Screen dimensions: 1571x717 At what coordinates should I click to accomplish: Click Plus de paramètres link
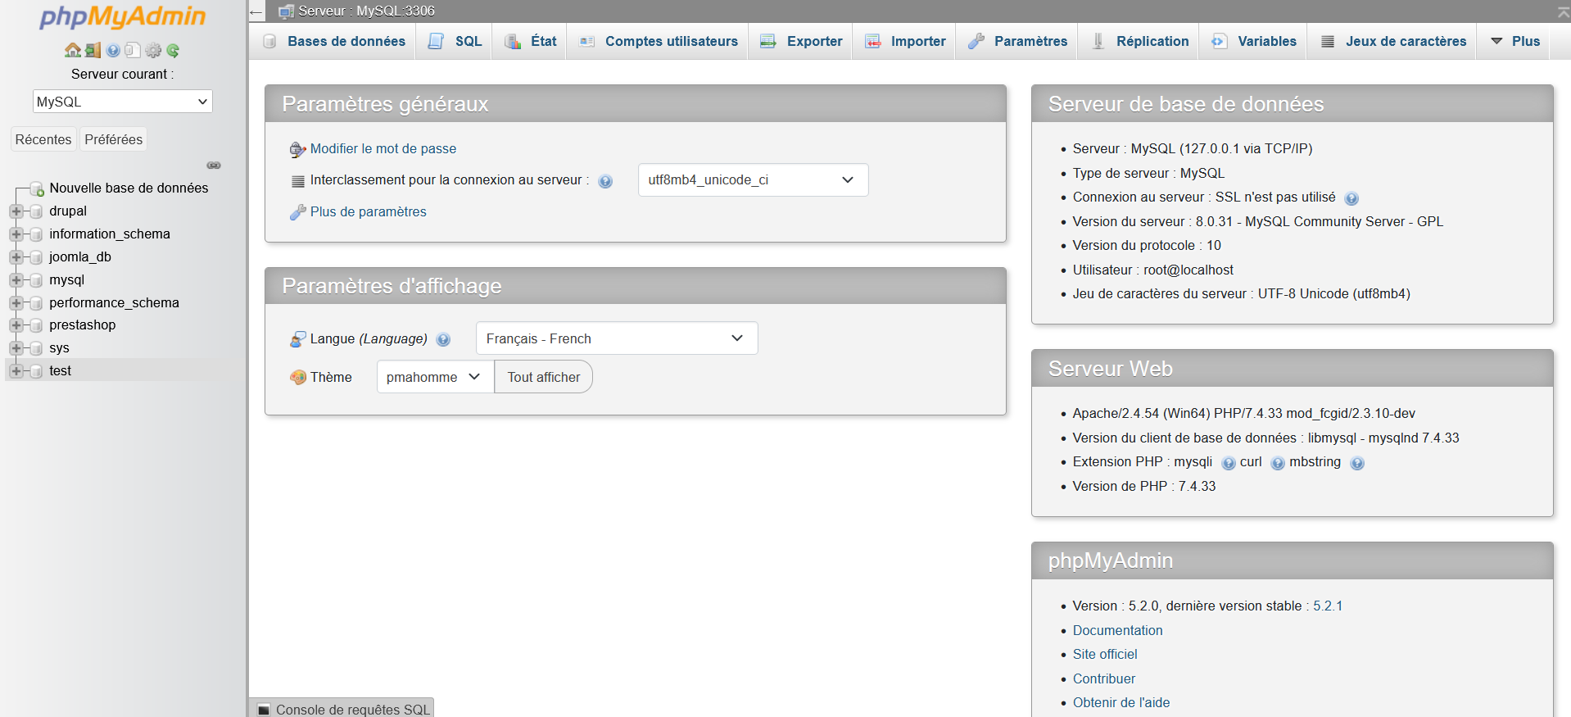coord(369,212)
